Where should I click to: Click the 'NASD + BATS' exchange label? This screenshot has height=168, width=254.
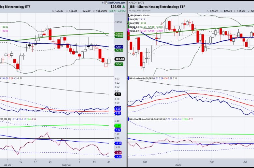point(136,3)
